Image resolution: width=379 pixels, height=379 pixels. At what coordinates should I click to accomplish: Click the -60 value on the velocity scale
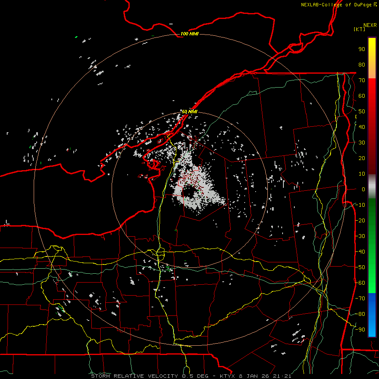360,283
